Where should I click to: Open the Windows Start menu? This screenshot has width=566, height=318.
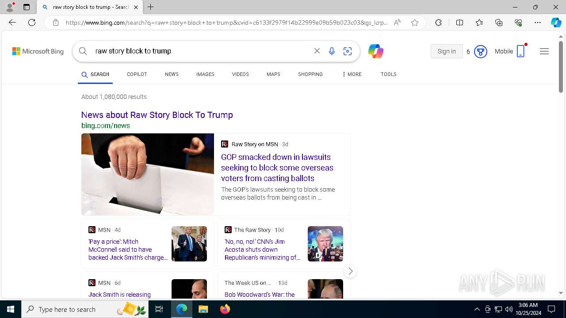coord(11,309)
